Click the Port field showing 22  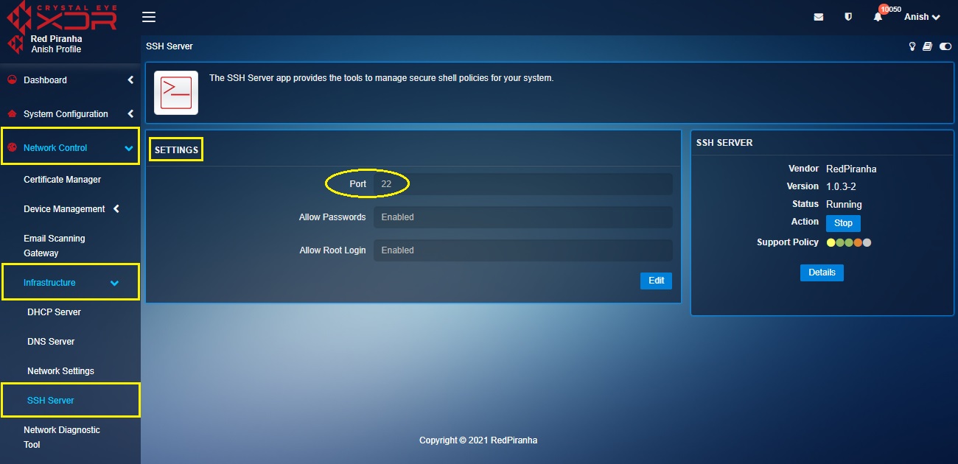coord(523,184)
